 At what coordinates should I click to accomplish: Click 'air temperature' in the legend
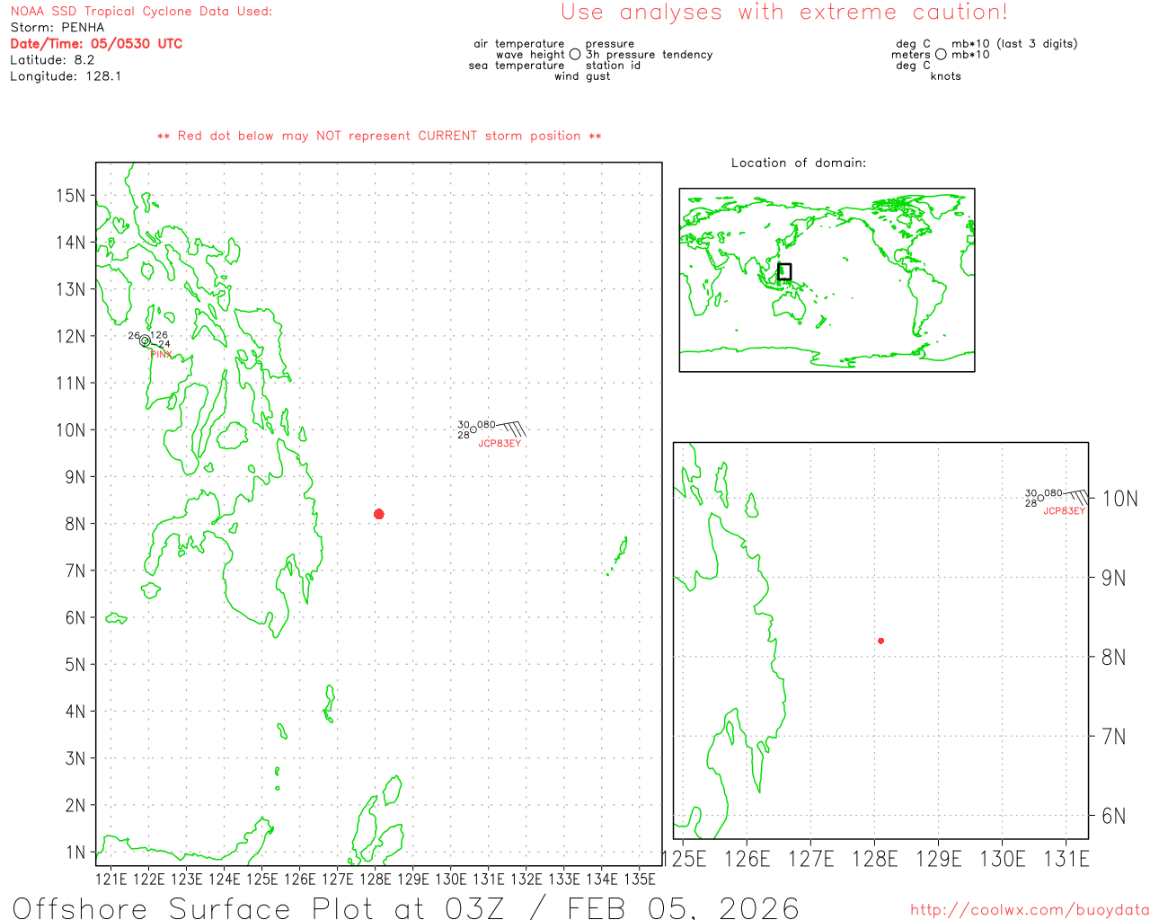point(519,43)
